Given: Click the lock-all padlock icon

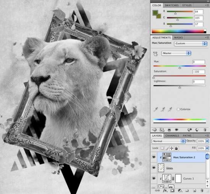Looking at the screenshot, I should (176, 148).
